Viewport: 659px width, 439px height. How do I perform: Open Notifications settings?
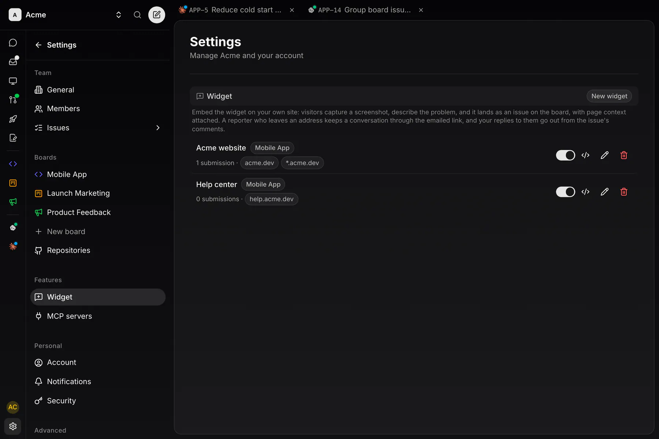point(98,382)
